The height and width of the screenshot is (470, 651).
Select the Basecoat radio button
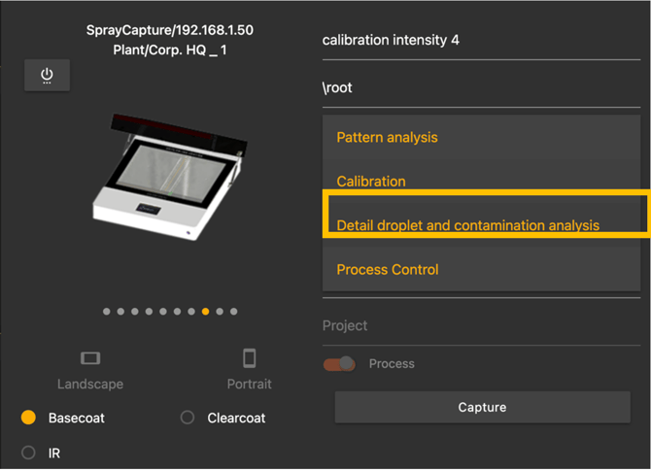[x=29, y=418]
